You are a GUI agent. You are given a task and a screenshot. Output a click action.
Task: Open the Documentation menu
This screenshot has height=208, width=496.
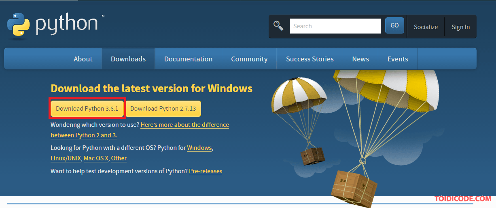coord(188,59)
